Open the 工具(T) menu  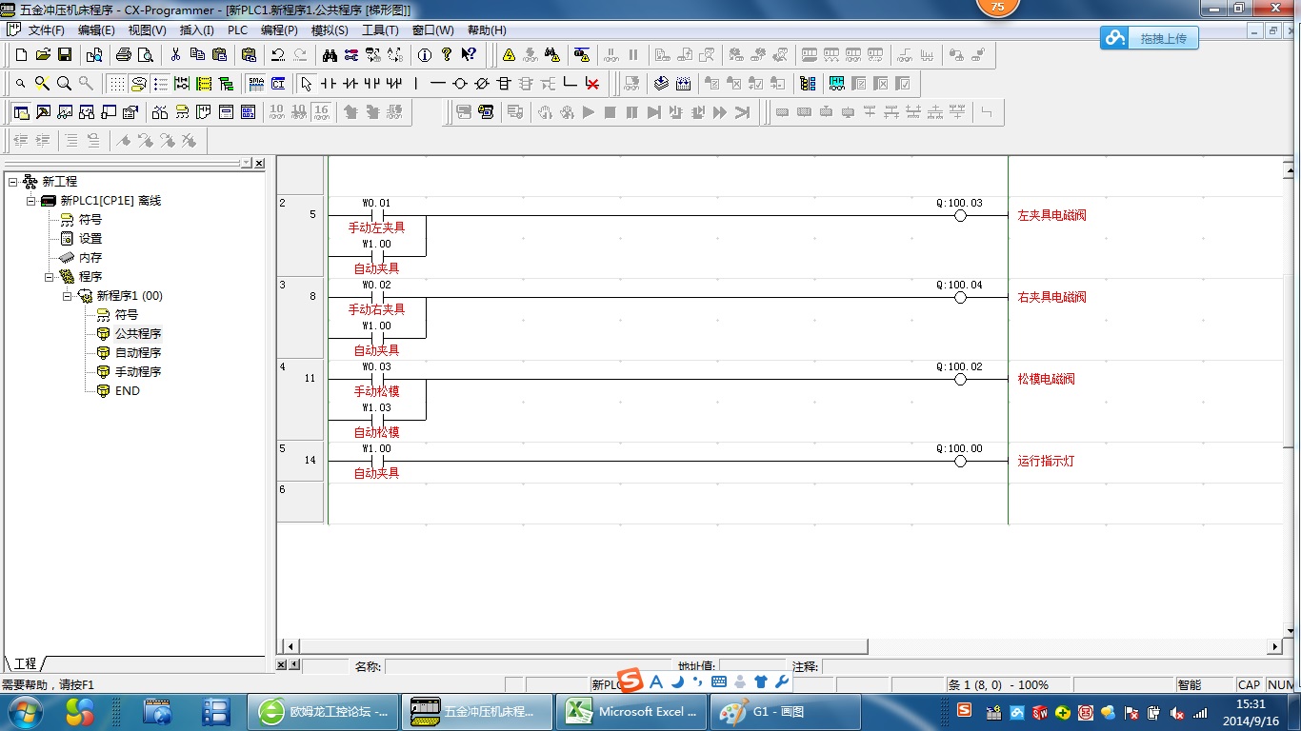[380, 30]
